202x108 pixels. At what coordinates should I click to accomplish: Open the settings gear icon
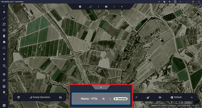[4, 105]
